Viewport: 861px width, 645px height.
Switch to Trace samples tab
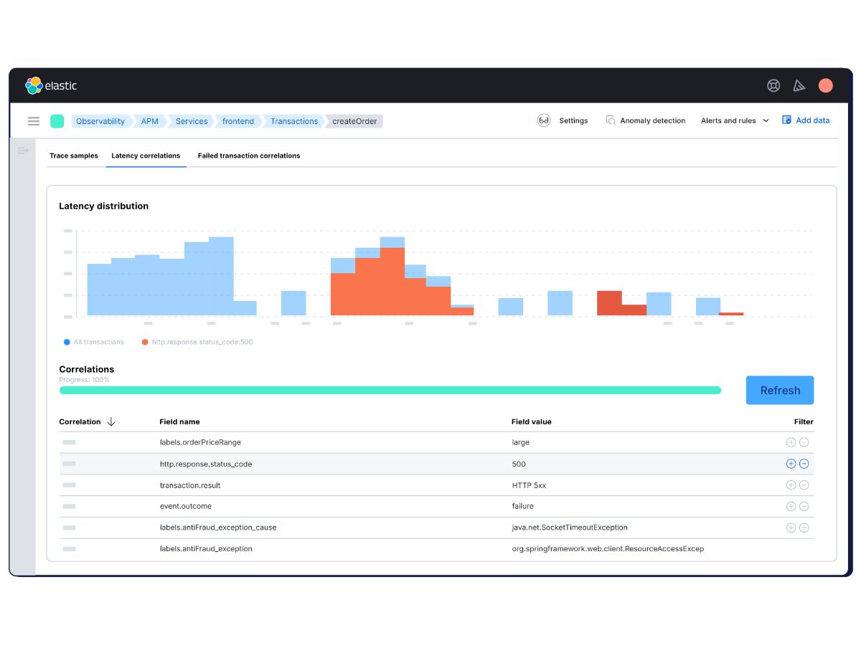tap(74, 156)
